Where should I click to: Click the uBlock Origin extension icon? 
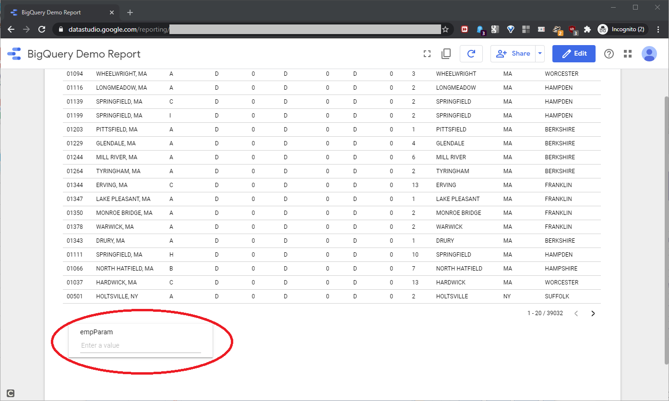pos(573,30)
